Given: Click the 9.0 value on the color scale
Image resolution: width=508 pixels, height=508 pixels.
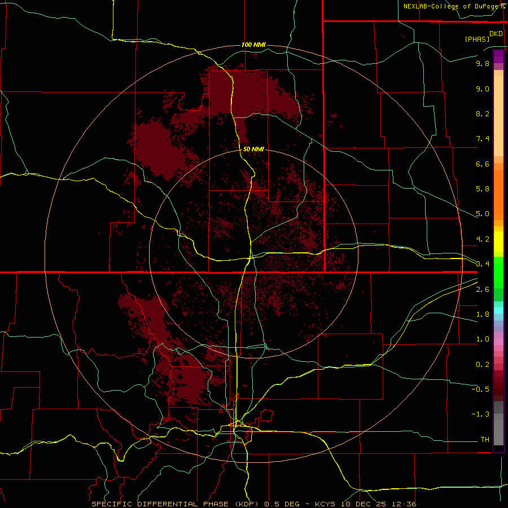Looking at the screenshot, I should 483,89.
